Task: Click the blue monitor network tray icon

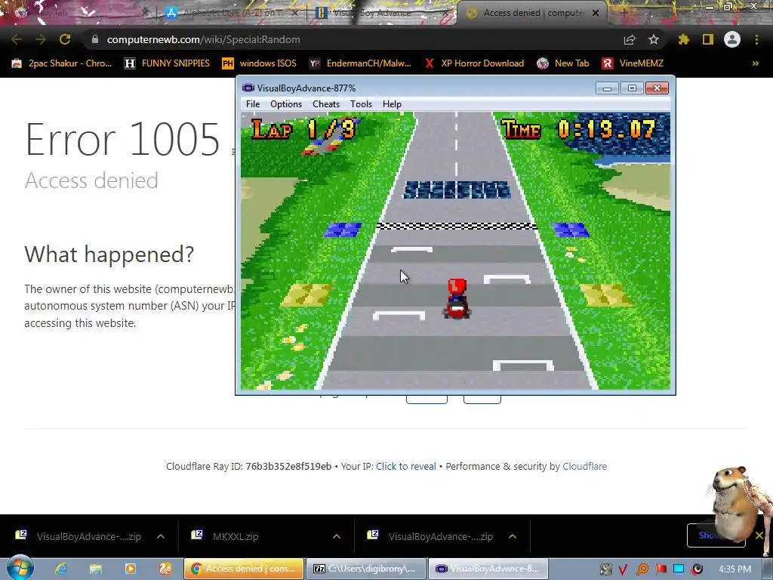Action: tap(679, 569)
